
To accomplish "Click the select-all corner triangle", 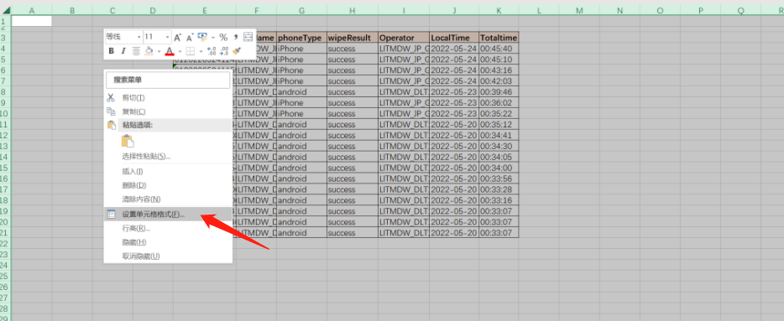I will [6, 10].
